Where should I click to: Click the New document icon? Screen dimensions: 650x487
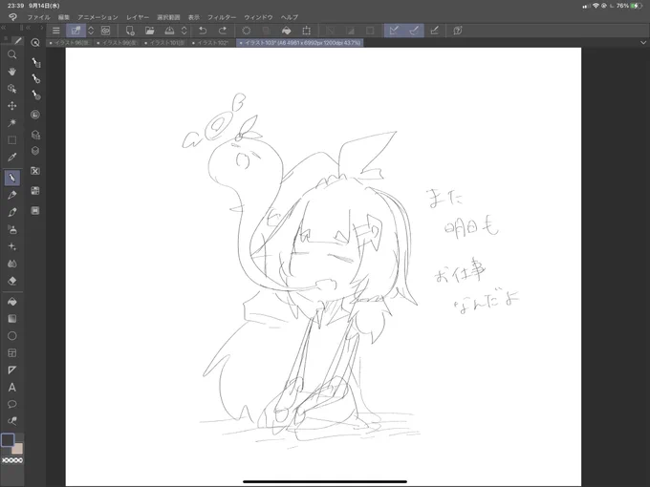130,31
